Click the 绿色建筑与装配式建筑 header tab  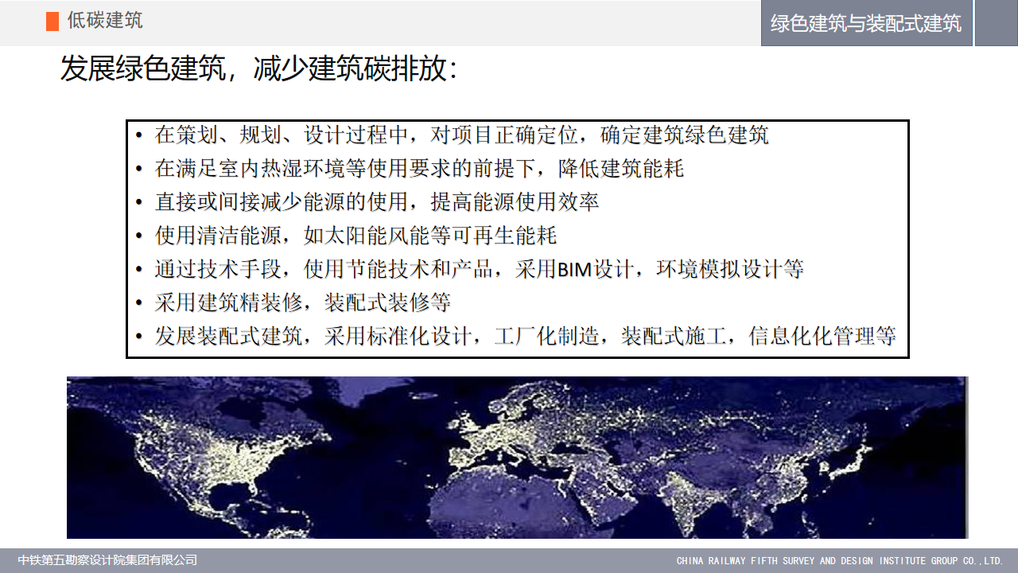(x=866, y=23)
